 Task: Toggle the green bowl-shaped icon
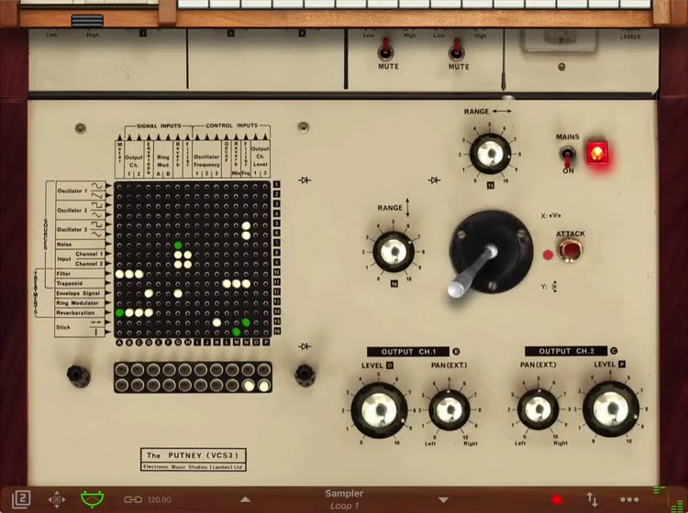93,499
